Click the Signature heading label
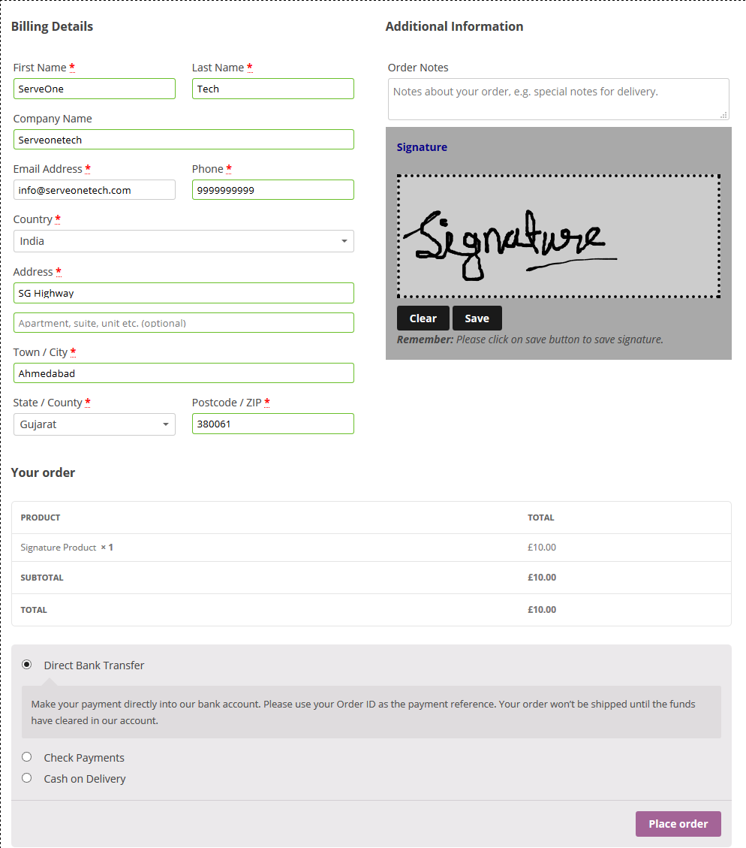Screen dimensions: 746x848 (422, 147)
